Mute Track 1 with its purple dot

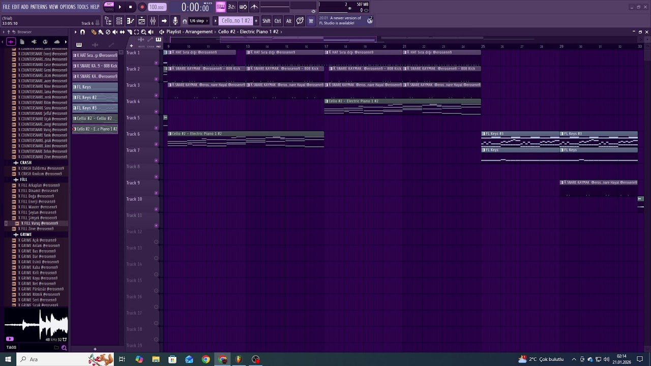156,63
